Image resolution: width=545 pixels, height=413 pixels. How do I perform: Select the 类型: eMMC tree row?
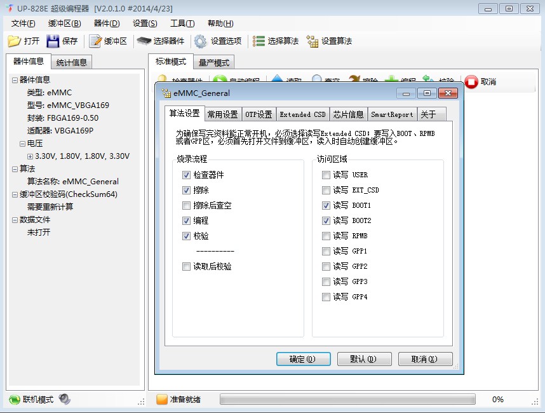coord(50,93)
